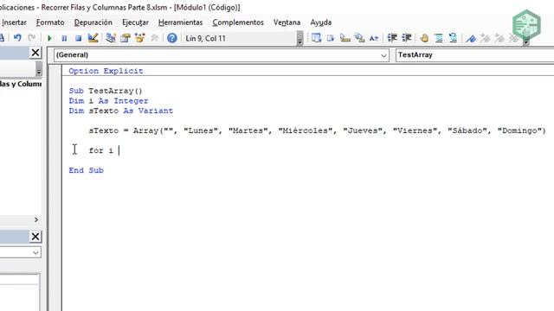Image resolution: width=554 pixels, height=311 pixels.
Task: Open the TestArray procedure dropdown
Action: [x=474, y=55]
